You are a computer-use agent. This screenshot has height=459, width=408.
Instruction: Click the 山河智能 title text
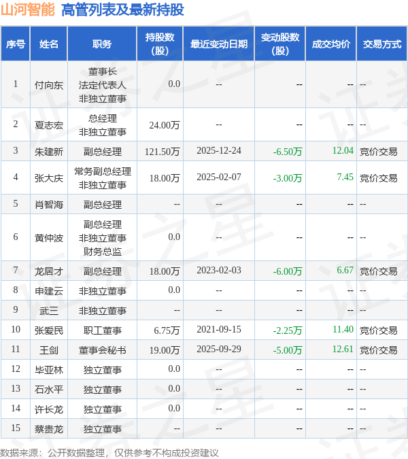click(27, 10)
